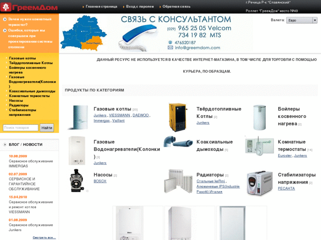Viewport: 321px width, 240px height.
Task: Click the Найти search button
Action: tap(47, 128)
